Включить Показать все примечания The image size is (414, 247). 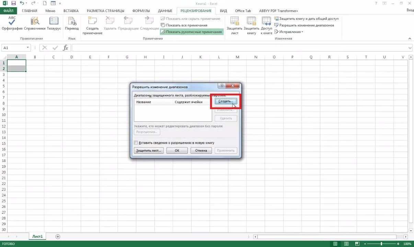184,25
